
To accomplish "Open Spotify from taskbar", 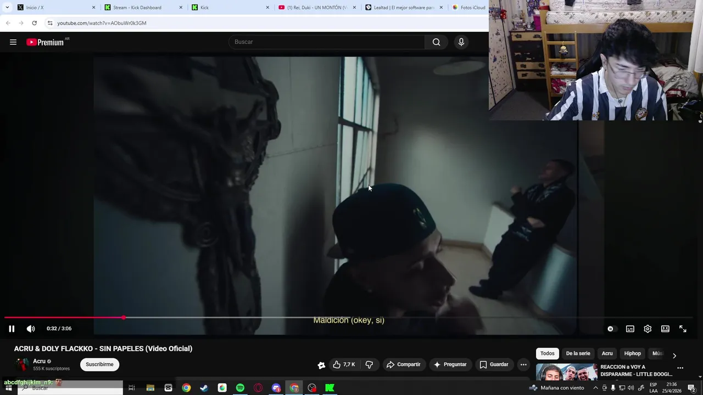I will tap(240, 388).
